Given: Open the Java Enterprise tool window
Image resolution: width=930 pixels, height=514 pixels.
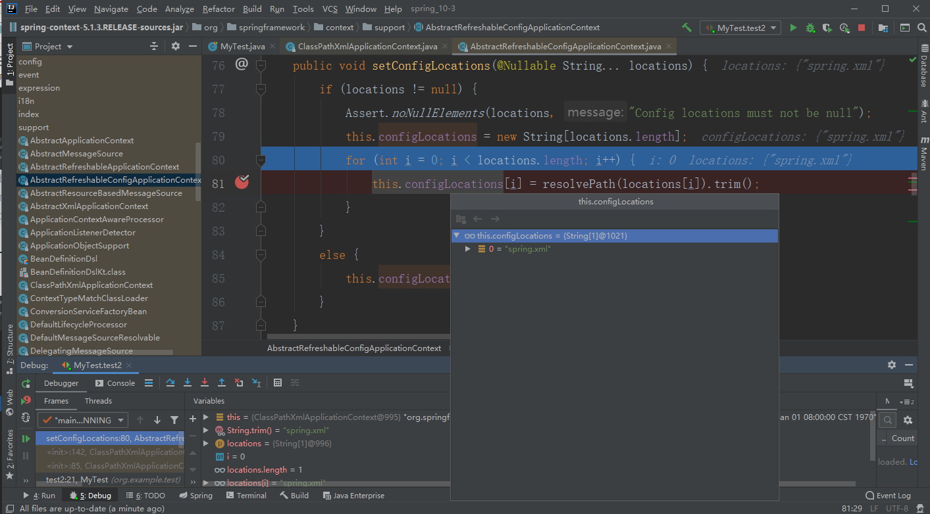Looking at the screenshot, I should [353, 496].
